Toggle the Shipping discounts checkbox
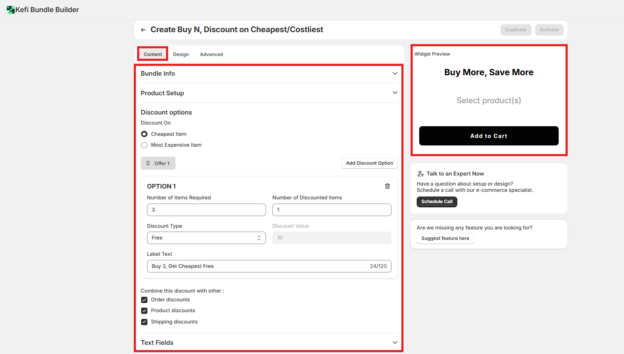This screenshot has height=354, width=624. coord(144,322)
